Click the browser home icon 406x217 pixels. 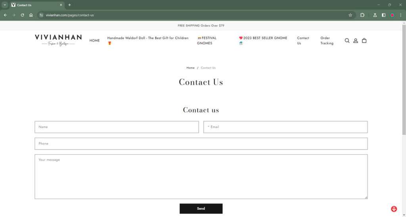tap(31, 15)
